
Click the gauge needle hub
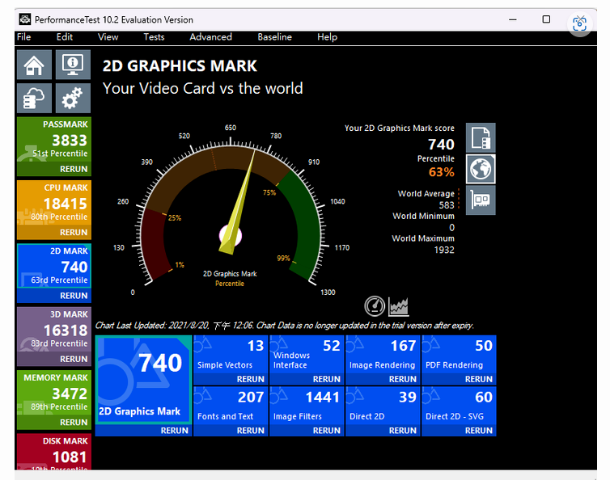click(x=231, y=235)
